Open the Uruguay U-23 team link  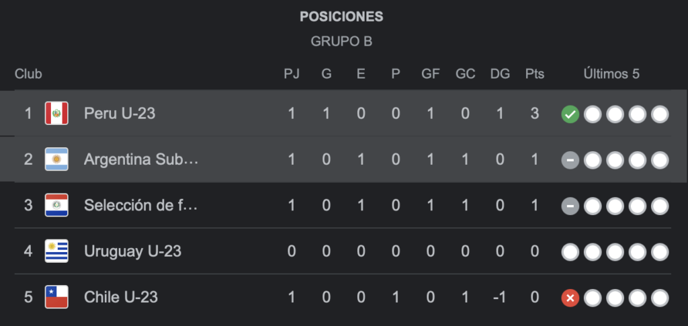[x=132, y=251]
